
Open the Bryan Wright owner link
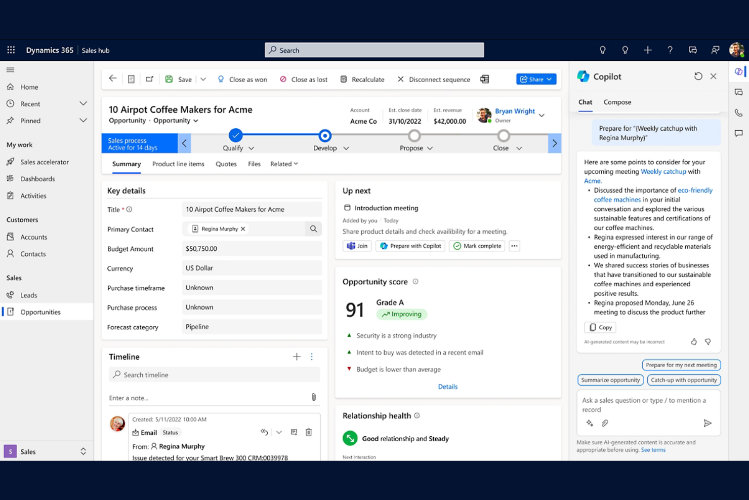pyautogui.click(x=515, y=111)
